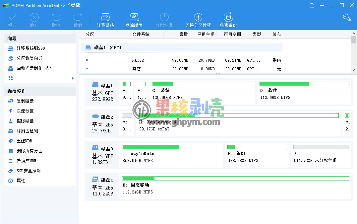Expand more wizard items arrow
Screen dimensions: 357x224
tap(73, 78)
